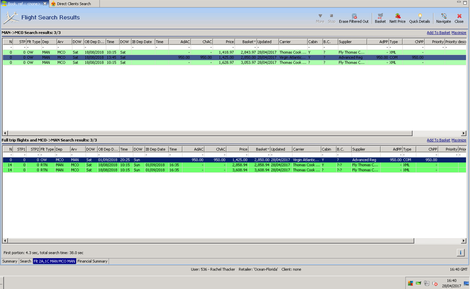Close the Book ref none tab
Viewport: 470px width, 289px height.
point(45,4)
